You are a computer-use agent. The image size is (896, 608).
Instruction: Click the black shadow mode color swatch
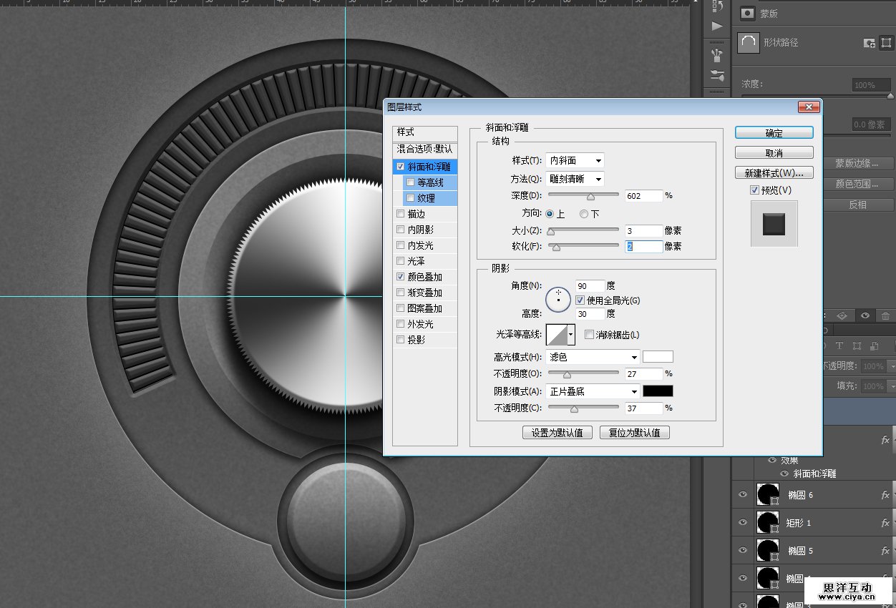(658, 391)
